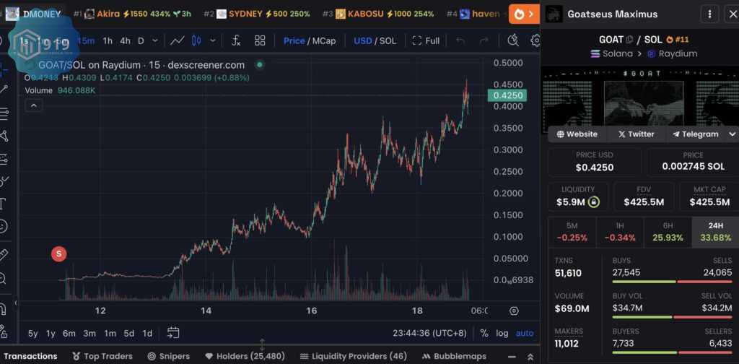The width and height of the screenshot is (739, 364).
Task: Open timezone menu 23:44:36 (UTC+8)
Action: 429,334
